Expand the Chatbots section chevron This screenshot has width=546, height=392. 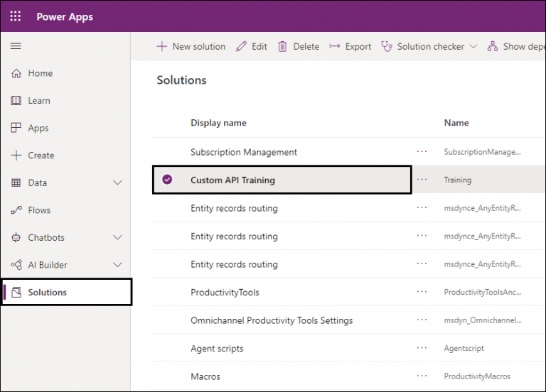[x=118, y=237]
